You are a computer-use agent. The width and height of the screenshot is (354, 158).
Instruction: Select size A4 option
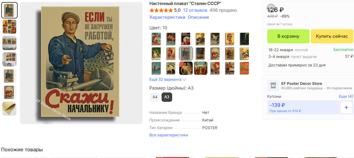click(x=155, y=97)
